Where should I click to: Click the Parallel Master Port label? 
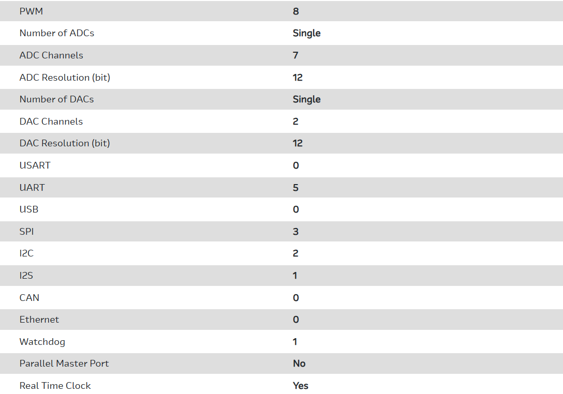[x=64, y=363]
